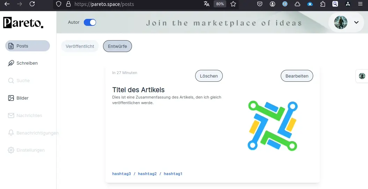Open the extensions puzzle piece icon
Screen dimensions: 368x189
click(323, 4)
